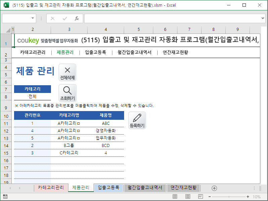Screen dimensions: 268x201
Task: Add a new sheet with plus icon
Action: pos(214,188)
